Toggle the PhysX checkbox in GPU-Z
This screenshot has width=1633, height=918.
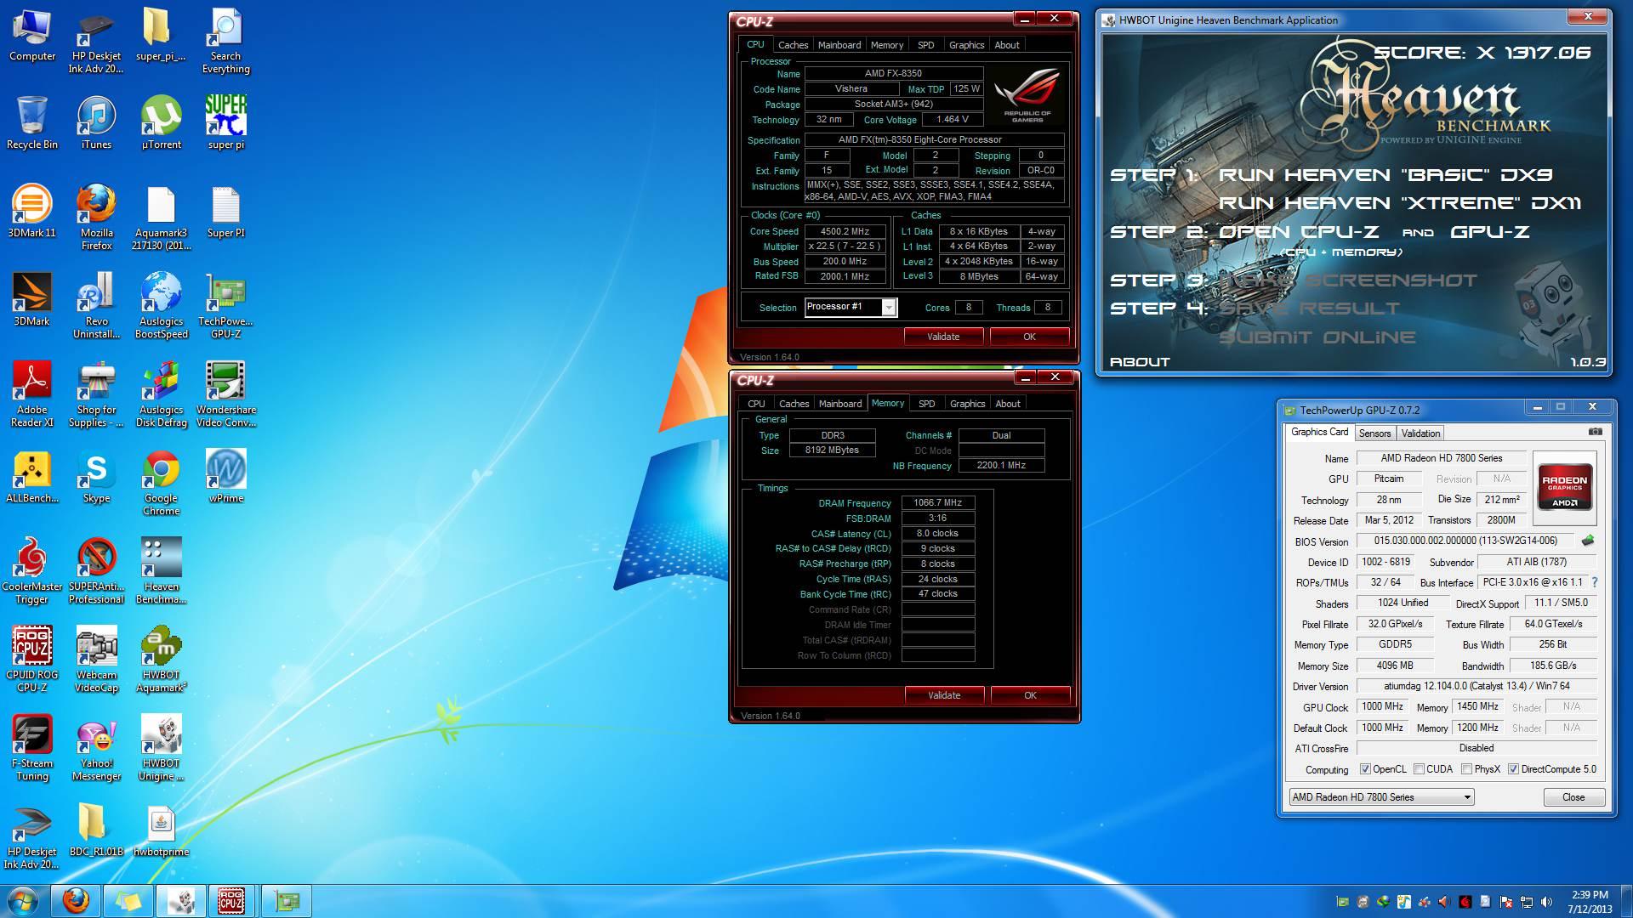pos(1466,769)
